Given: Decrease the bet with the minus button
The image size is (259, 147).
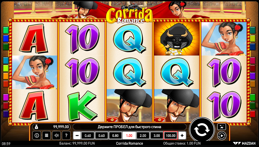Looking at the screenshot, I should (77, 136).
